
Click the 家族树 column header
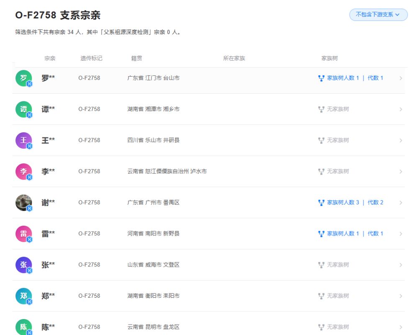pos(329,59)
